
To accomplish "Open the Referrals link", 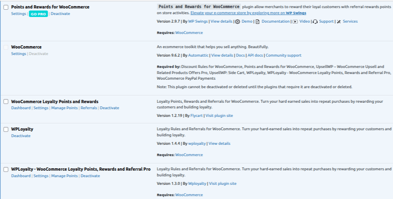I will (x=89, y=108).
